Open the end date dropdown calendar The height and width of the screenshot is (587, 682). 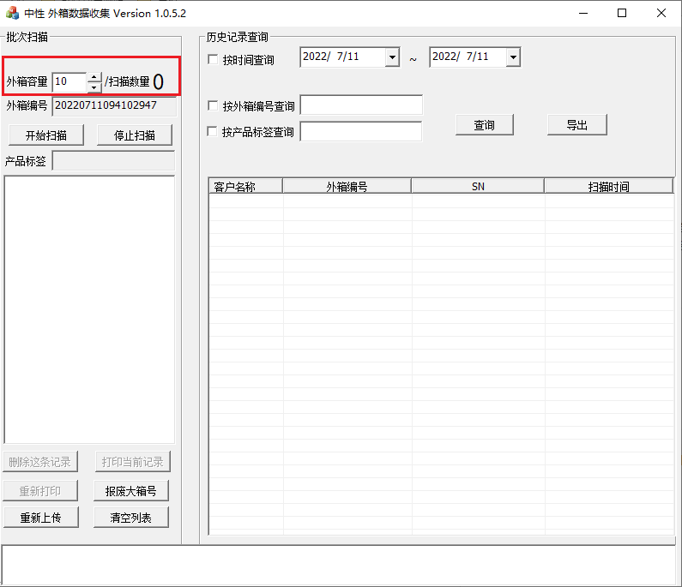513,57
